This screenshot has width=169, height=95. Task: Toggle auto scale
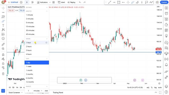coord(160,88)
